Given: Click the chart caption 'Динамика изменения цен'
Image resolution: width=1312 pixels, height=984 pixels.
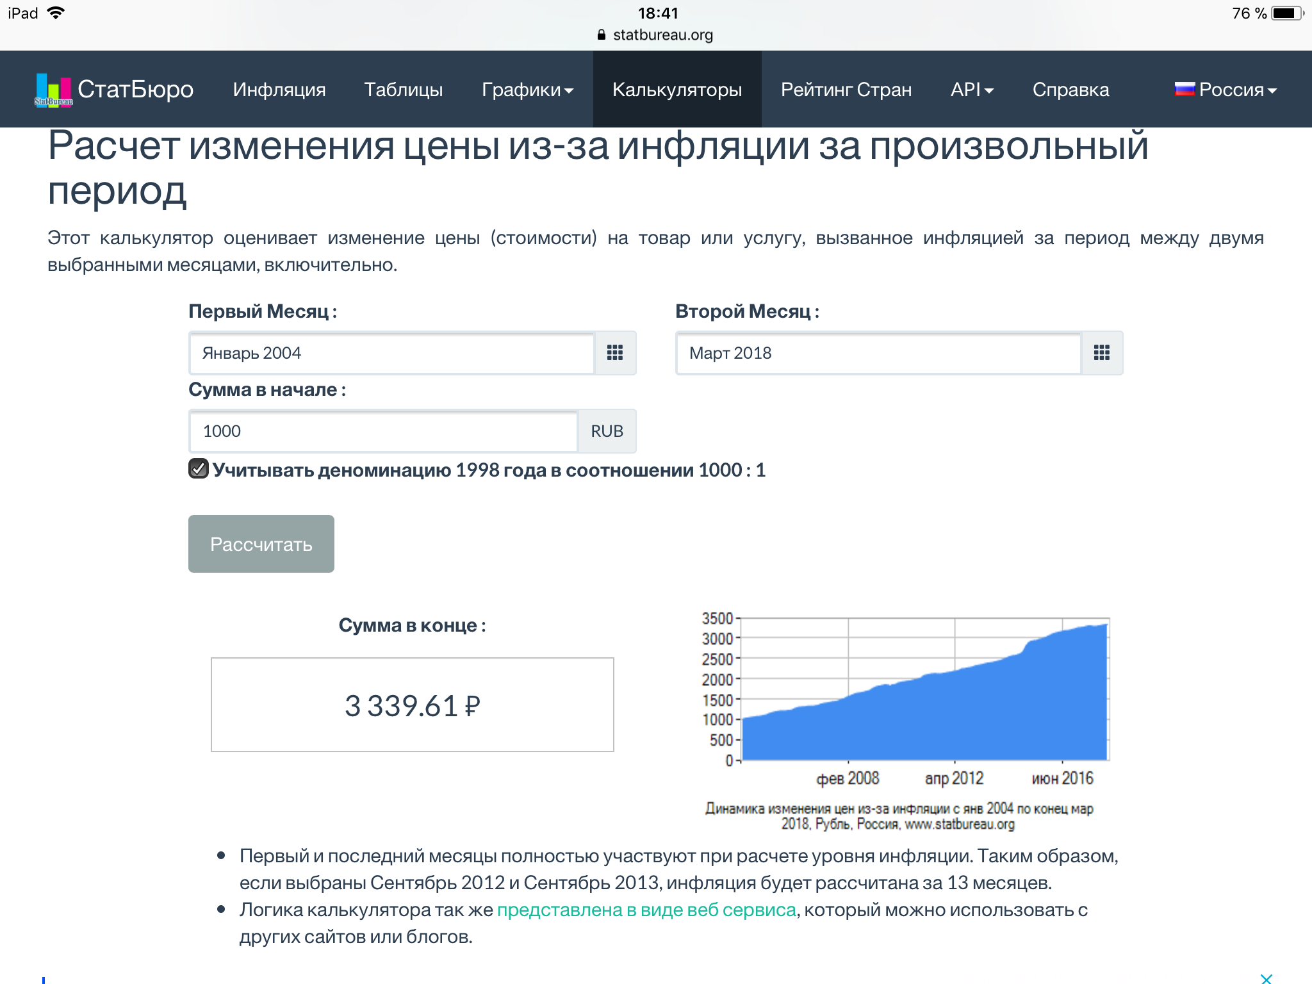Looking at the screenshot, I should click(x=899, y=816).
